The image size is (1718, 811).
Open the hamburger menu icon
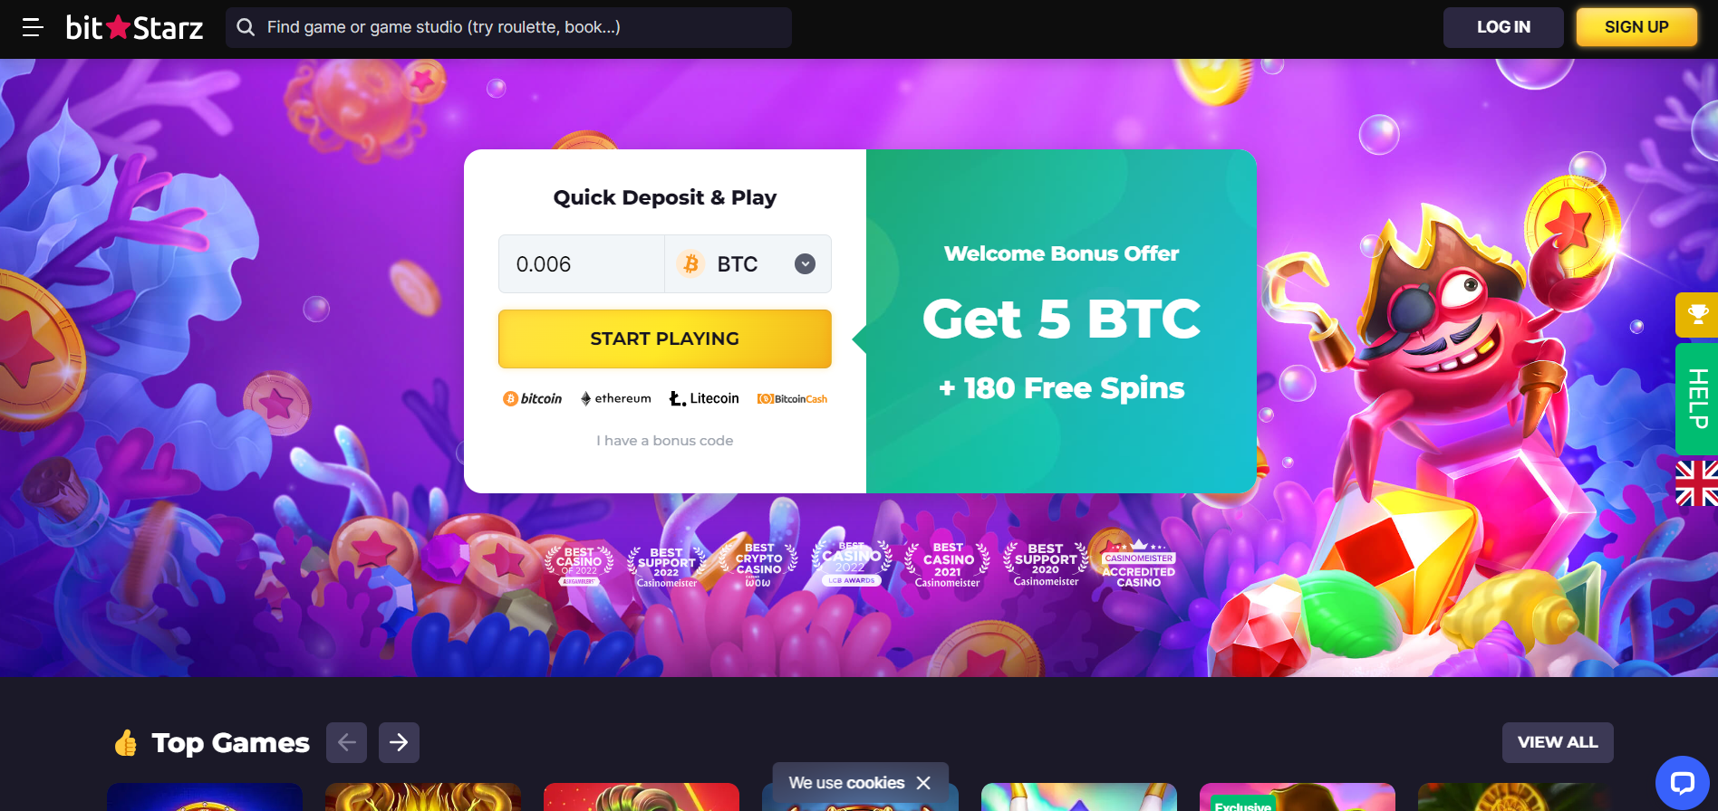[33, 27]
